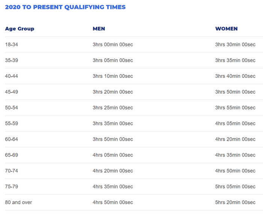Viewport: 263px width, 214px height.
Task: Click the 60-64 age group label
Action: pyautogui.click(x=11, y=139)
